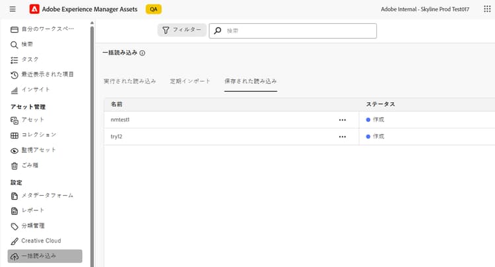Click 作成 status of nmtest1

coord(375,120)
